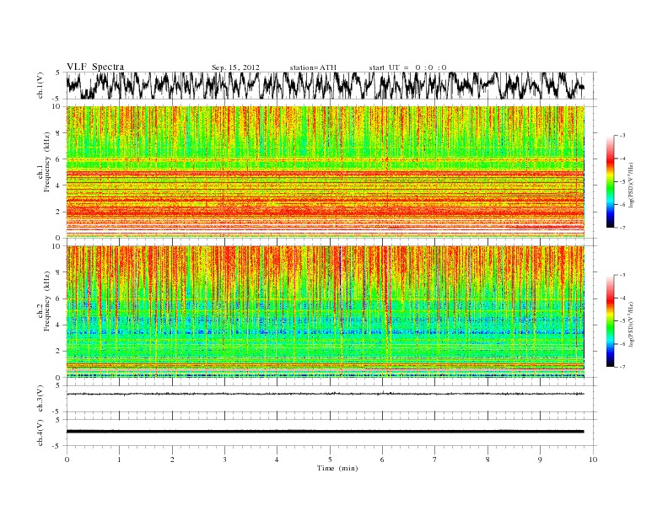Click the ch.1(V) waveform plot at top
The image size is (668, 516).
pyautogui.click(x=331, y=85)
